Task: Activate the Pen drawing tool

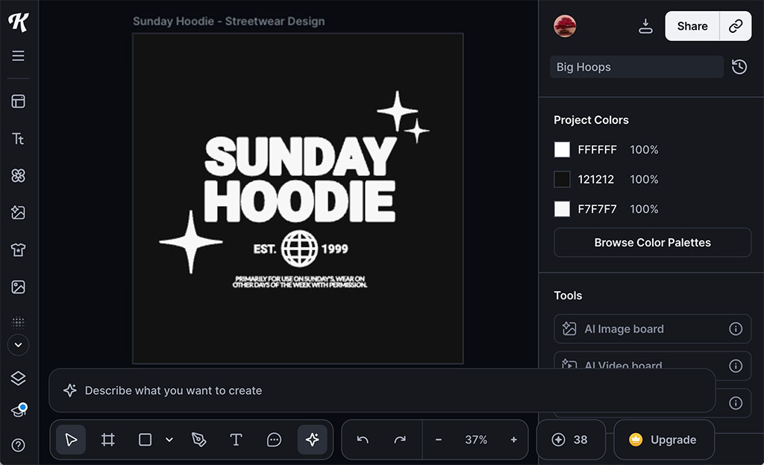Action: (x=198, y=440)
